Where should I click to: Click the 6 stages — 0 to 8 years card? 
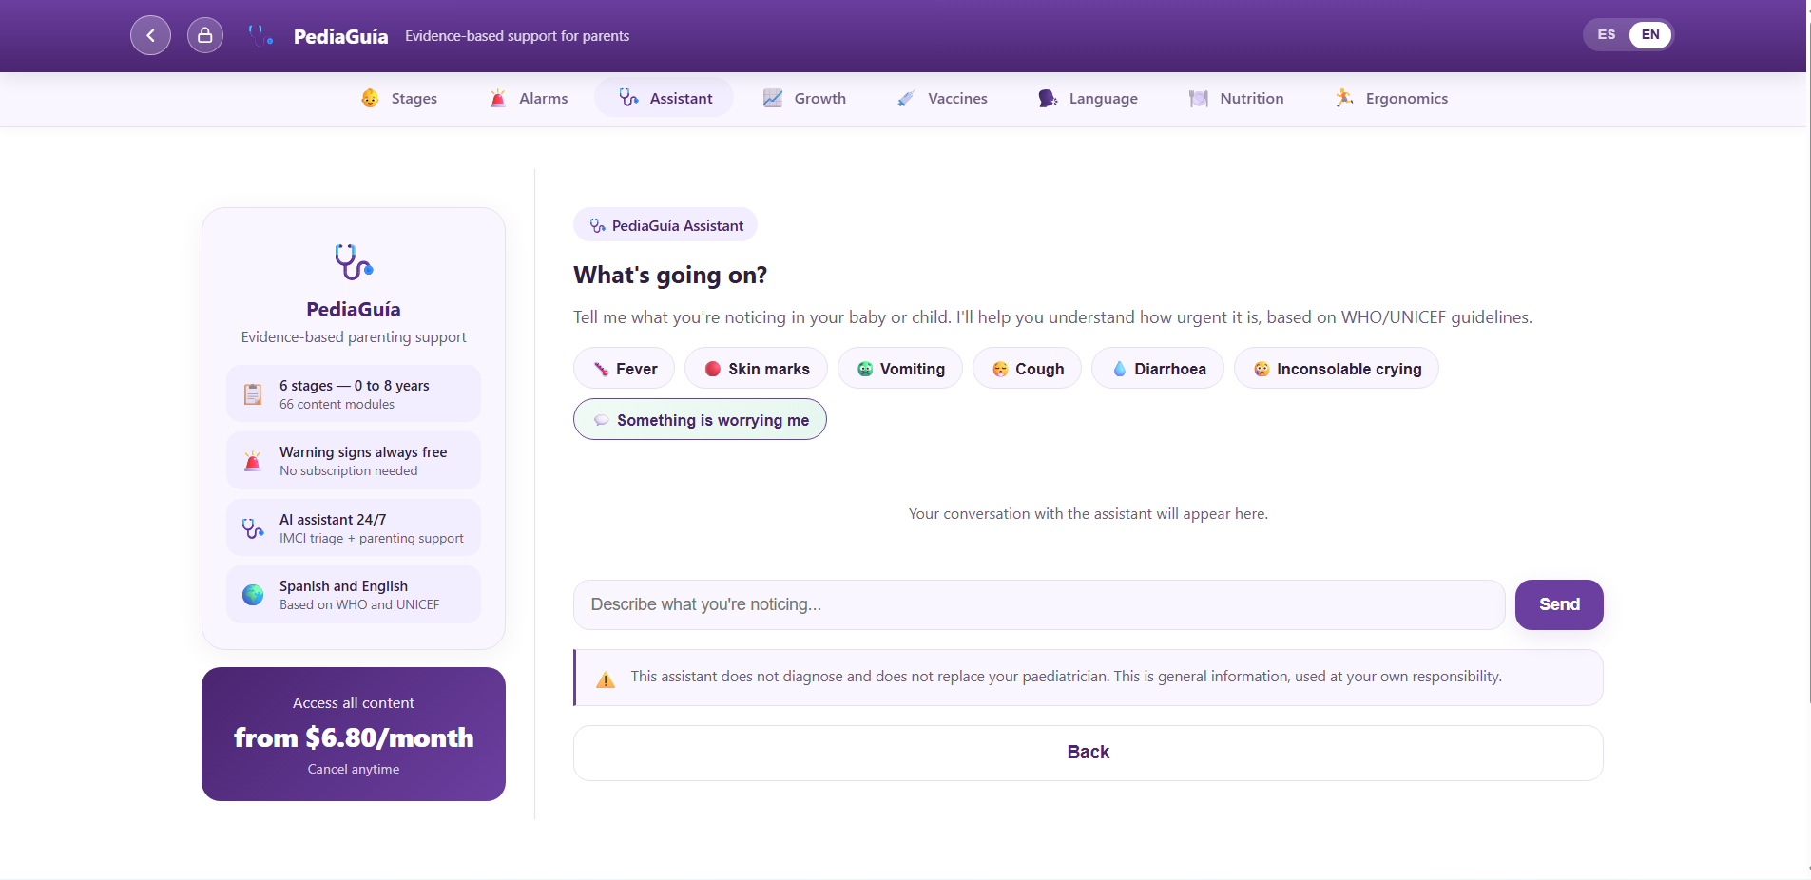354,393
